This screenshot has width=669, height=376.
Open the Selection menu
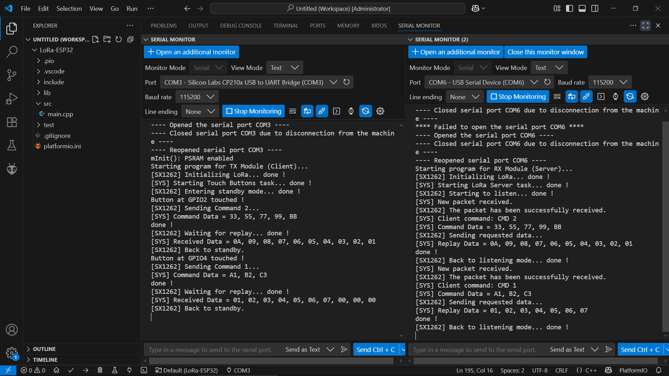tap(69, 8)
